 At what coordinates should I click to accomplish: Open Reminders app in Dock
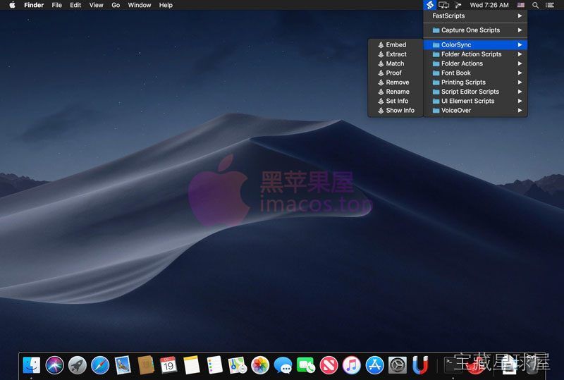point(215,365)
